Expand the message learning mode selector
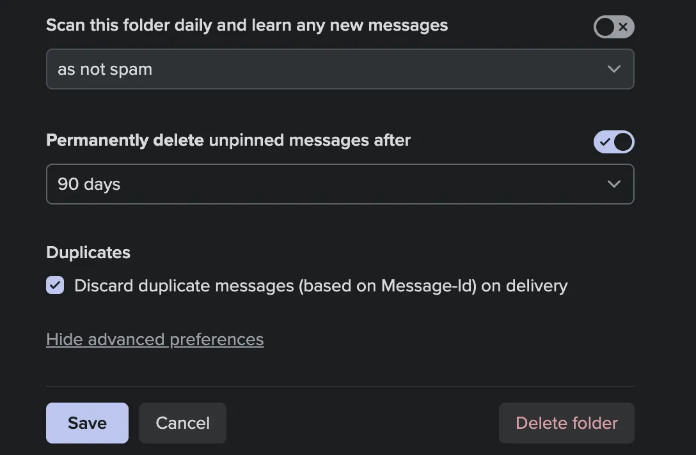 [340, 68]
